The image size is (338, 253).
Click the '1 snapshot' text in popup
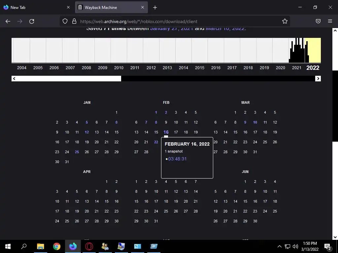[174, 152]
